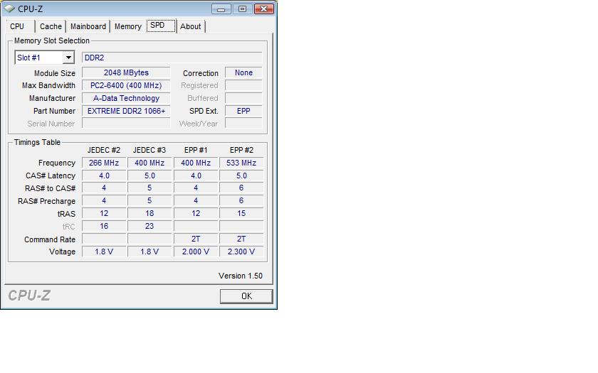Image resolution: width=598 pixels, height=373 pixels.
Task: Select the Mainboard tab
Action: pyautogui.click(x=88, y=27)
